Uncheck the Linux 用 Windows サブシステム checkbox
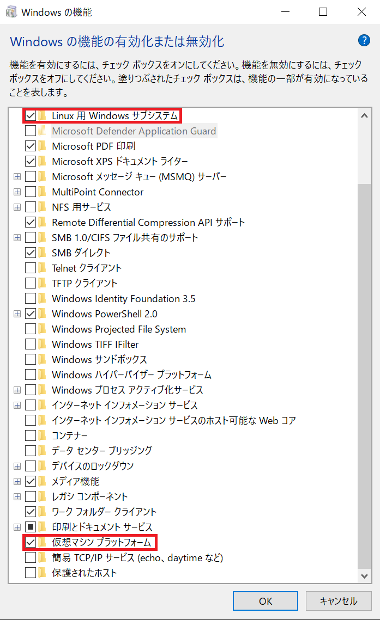The image size is (380, 620). click(x=31, y=116)
